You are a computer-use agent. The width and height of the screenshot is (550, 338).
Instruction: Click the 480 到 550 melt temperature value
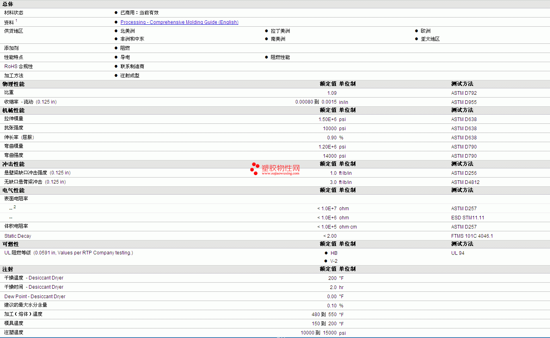tap(324, 315)
